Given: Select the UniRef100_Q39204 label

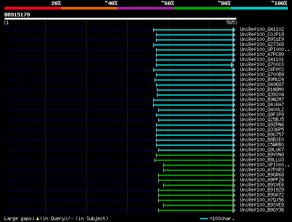Looking at the screenshot, I should pos(262,95).
